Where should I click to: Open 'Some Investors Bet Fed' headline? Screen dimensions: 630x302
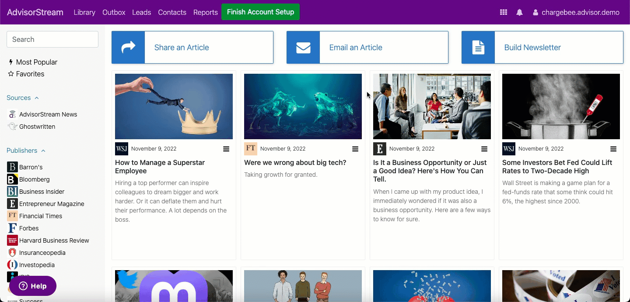[557, 167]
